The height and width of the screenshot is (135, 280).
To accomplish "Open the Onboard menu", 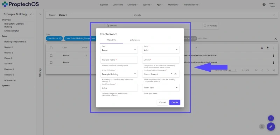I will pos(133,5).
